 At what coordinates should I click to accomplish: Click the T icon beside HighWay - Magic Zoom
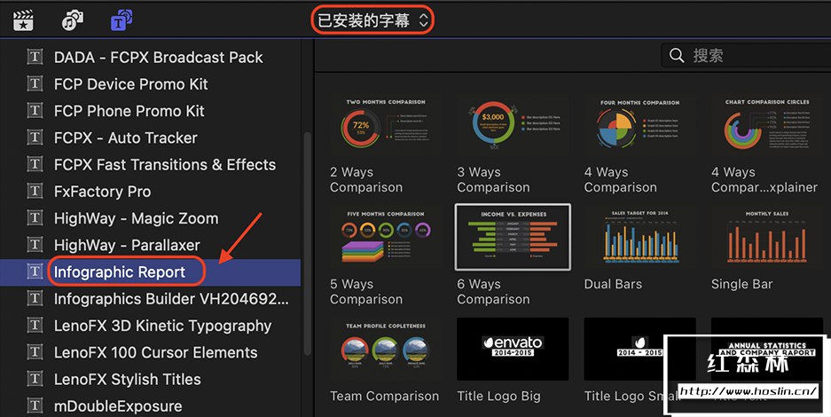[35, 218]
